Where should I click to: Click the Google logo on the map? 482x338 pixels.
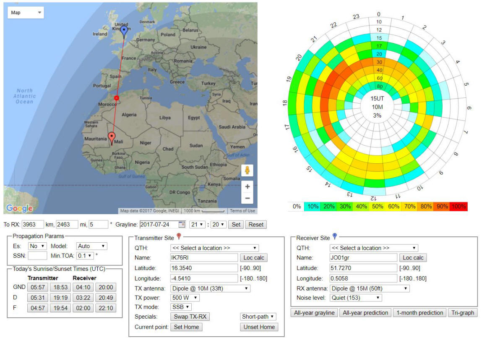point(19,208)
